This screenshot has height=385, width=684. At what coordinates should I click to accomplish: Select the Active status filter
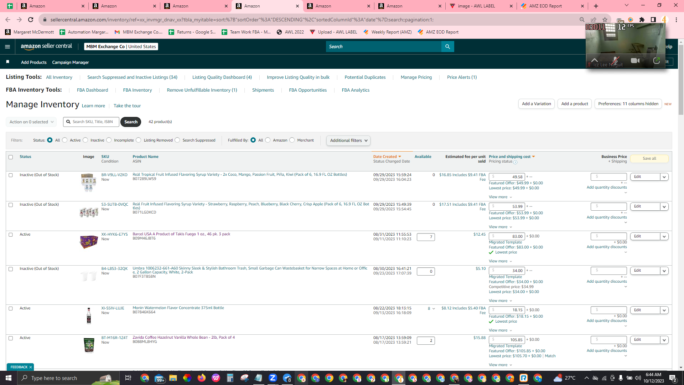point(65,140)
